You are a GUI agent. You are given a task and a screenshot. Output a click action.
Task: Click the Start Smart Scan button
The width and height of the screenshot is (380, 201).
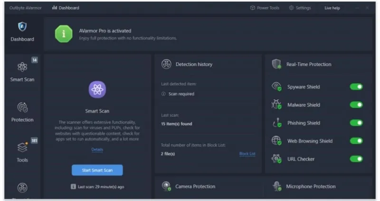click(97, 170)
